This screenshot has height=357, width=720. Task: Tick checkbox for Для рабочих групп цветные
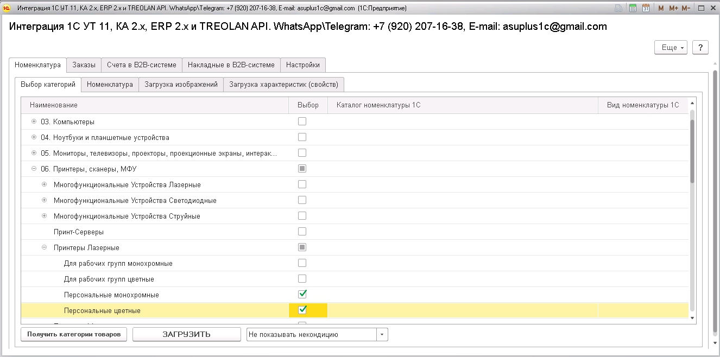(x=302, y=278)
